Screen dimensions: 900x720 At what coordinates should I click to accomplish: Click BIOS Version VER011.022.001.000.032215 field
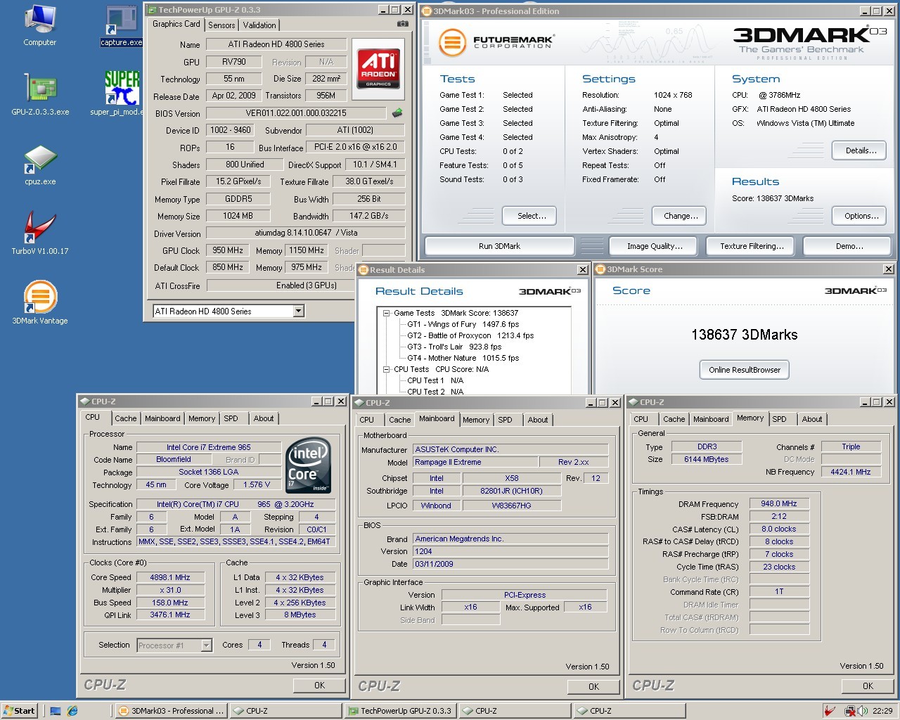[296, 112]
